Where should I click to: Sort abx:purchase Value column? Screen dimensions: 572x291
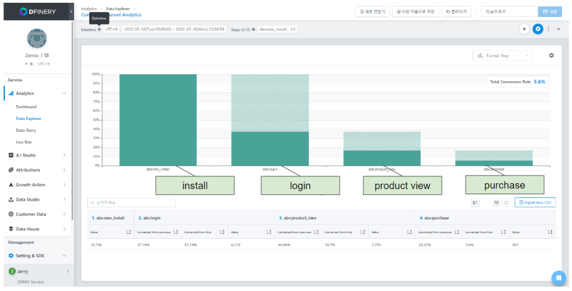(550, 232)
